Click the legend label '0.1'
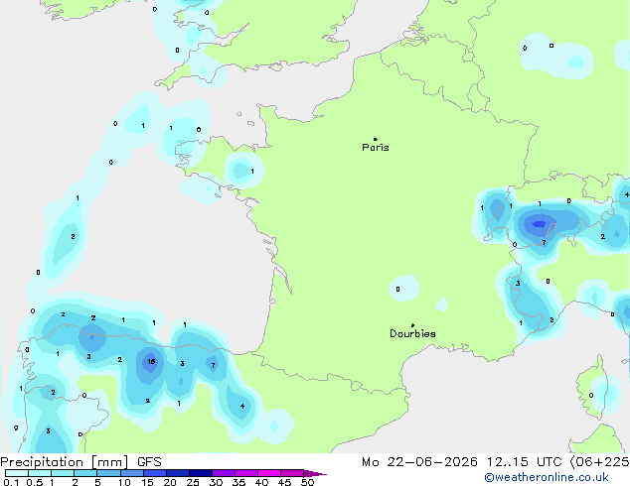This screenshot has width=630, height=486. pyautogui.click(x=11, y=482)
